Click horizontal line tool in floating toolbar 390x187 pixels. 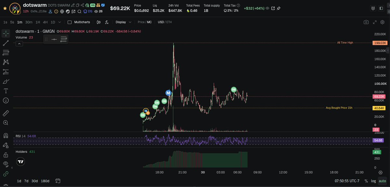point(54,39)
